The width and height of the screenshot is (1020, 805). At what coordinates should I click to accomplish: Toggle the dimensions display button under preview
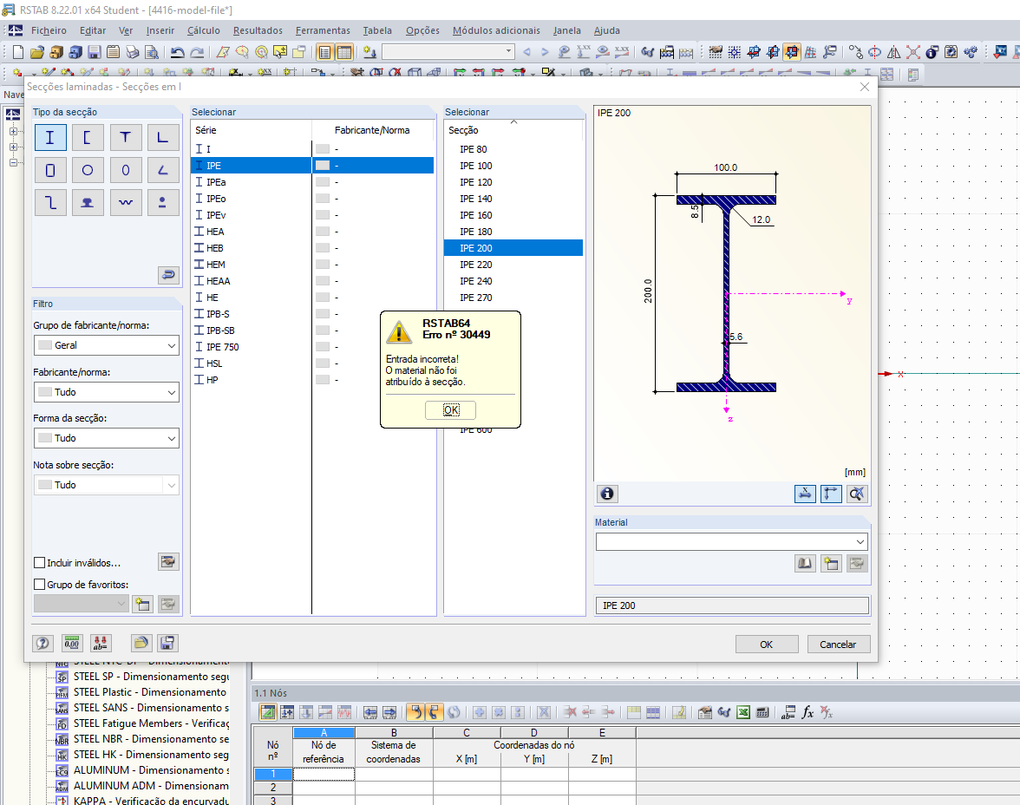coord(806,494)
